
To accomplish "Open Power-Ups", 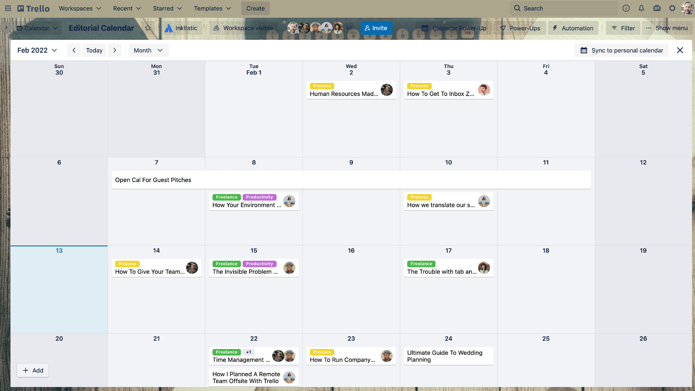I will (521, 28).
